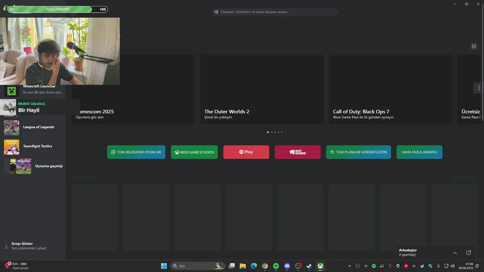The image size is (484, 272).
Task: Open the volume control in the tray
Action: (x=453, y=266)
